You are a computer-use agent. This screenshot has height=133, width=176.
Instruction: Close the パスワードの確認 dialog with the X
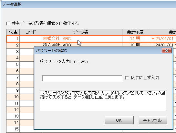167,50
